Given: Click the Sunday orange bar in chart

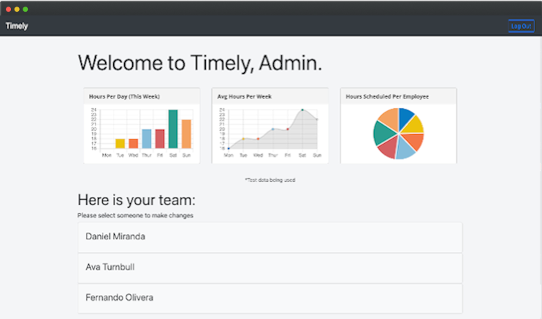Looking at the screenshot, I should 186,134.
